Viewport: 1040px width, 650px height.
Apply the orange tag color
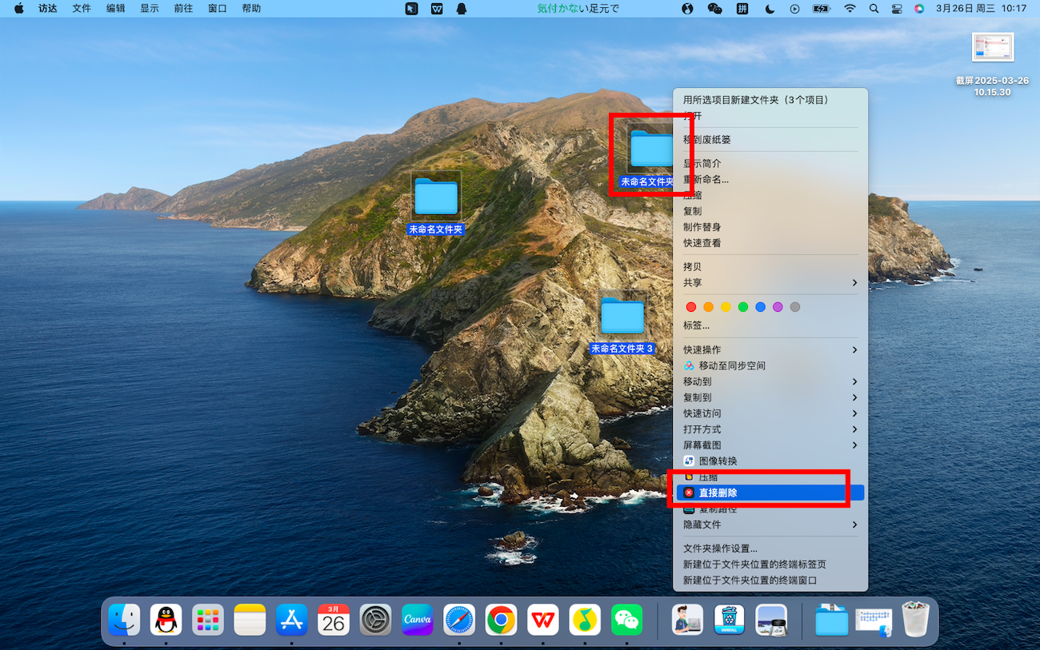click(709, 307)
